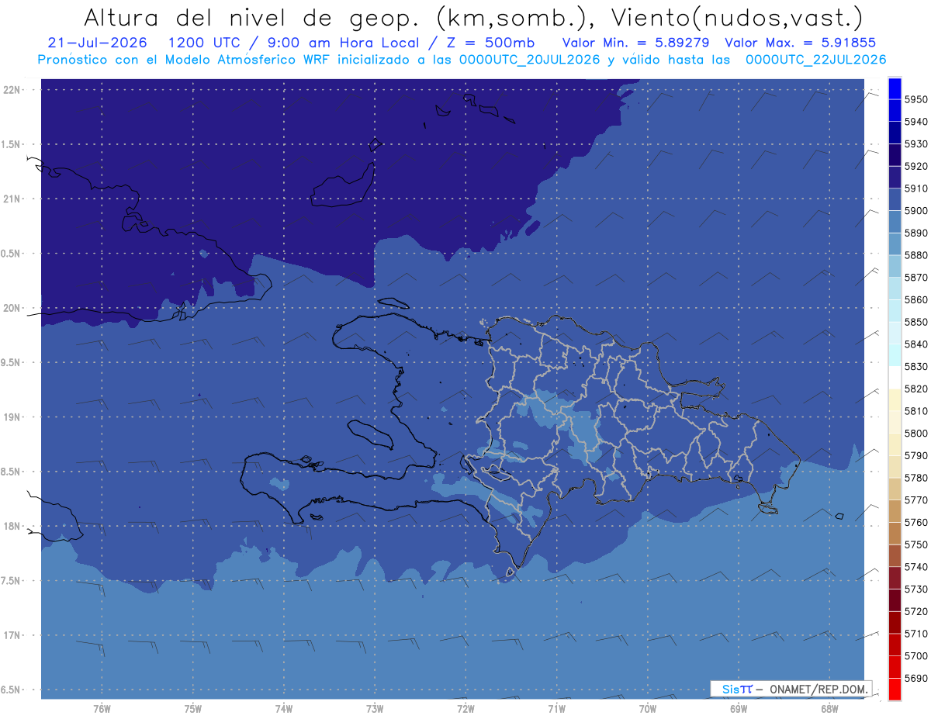Click the '72W' longitude label

coord(465,709)
